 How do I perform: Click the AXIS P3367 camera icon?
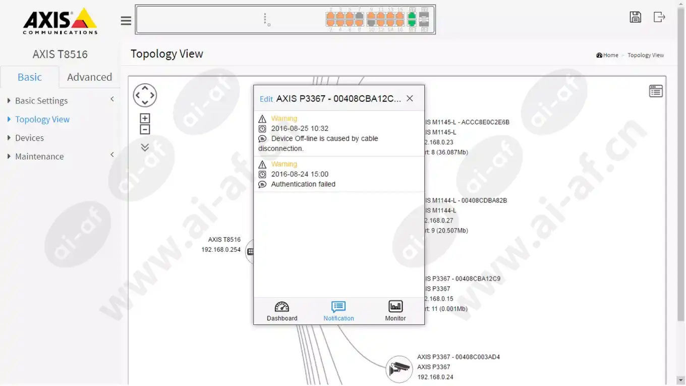[x=399, y=369]
